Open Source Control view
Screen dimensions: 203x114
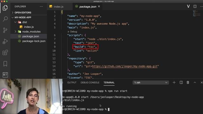click(5, 30)
